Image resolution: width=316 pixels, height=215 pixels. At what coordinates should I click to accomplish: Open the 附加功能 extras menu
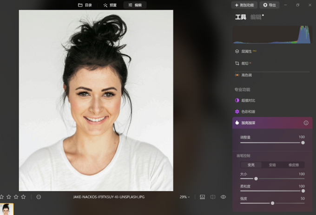pos(244,5)
